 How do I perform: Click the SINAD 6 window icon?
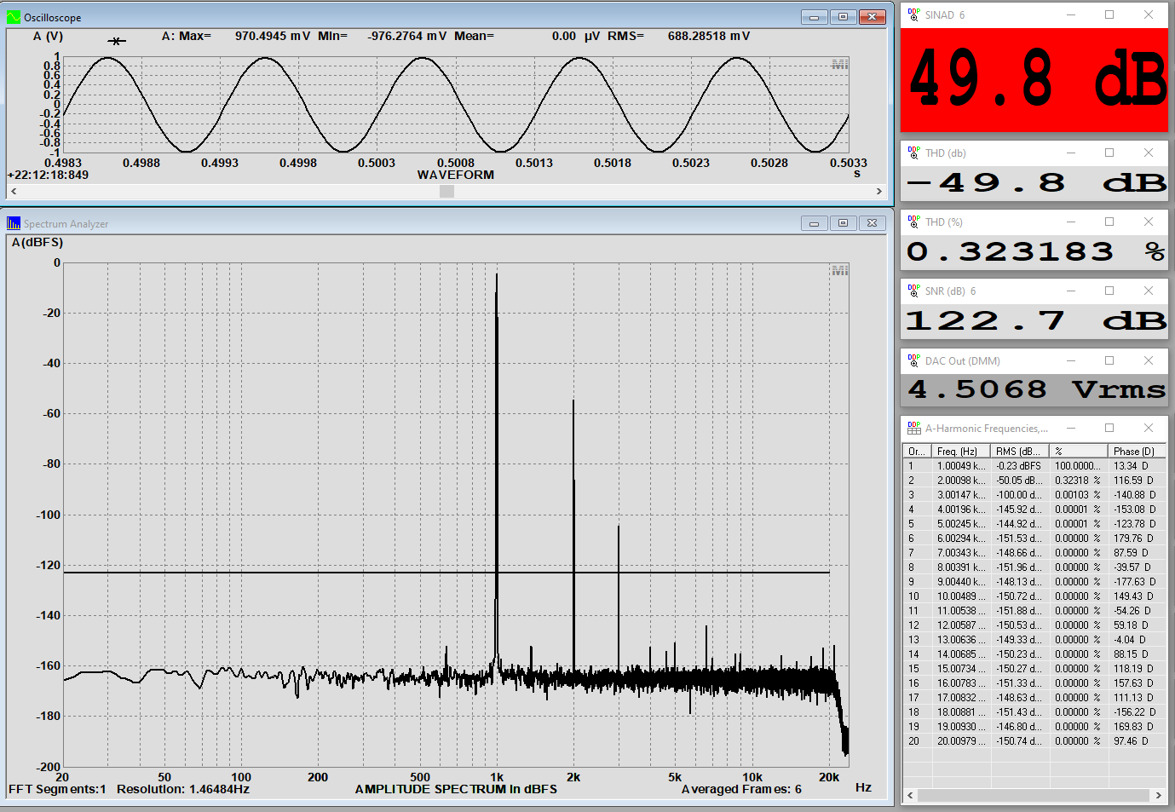click(x=914, y=14)
